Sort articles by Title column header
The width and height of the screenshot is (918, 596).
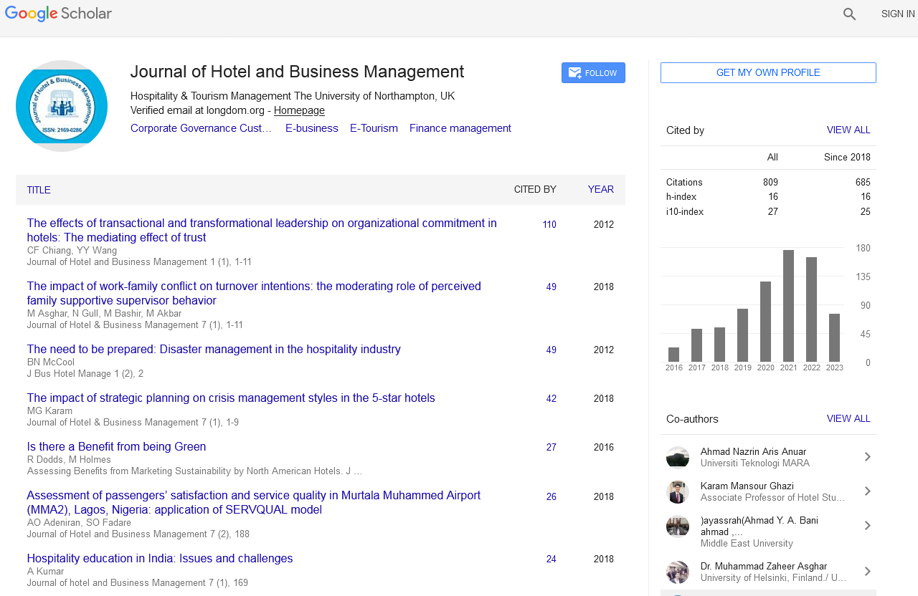pos(39,191)
